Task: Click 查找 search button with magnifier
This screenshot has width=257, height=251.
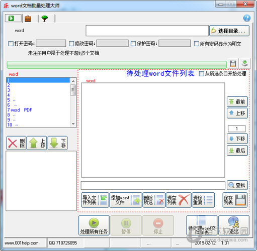Action: click(x=237, y=185)
